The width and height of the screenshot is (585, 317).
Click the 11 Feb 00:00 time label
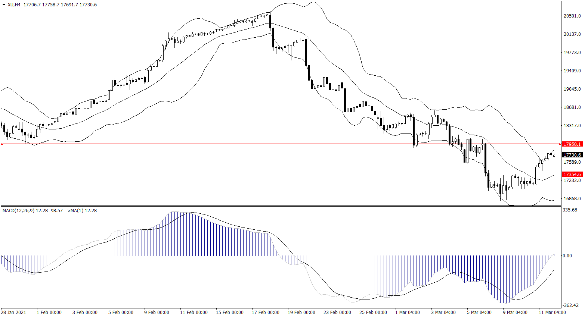tap(194, 313)
